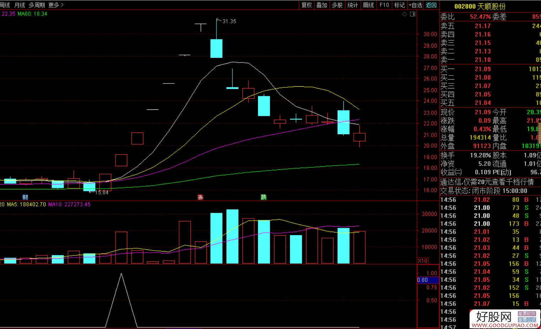Click the 标记 mark button
Viewport: 541px width, 329px height.
400,5
